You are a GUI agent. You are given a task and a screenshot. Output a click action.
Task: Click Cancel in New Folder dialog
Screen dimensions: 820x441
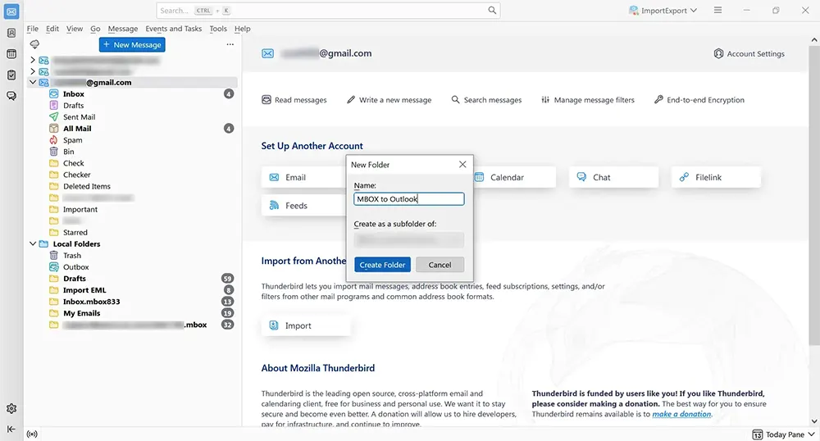coord(440,265)
